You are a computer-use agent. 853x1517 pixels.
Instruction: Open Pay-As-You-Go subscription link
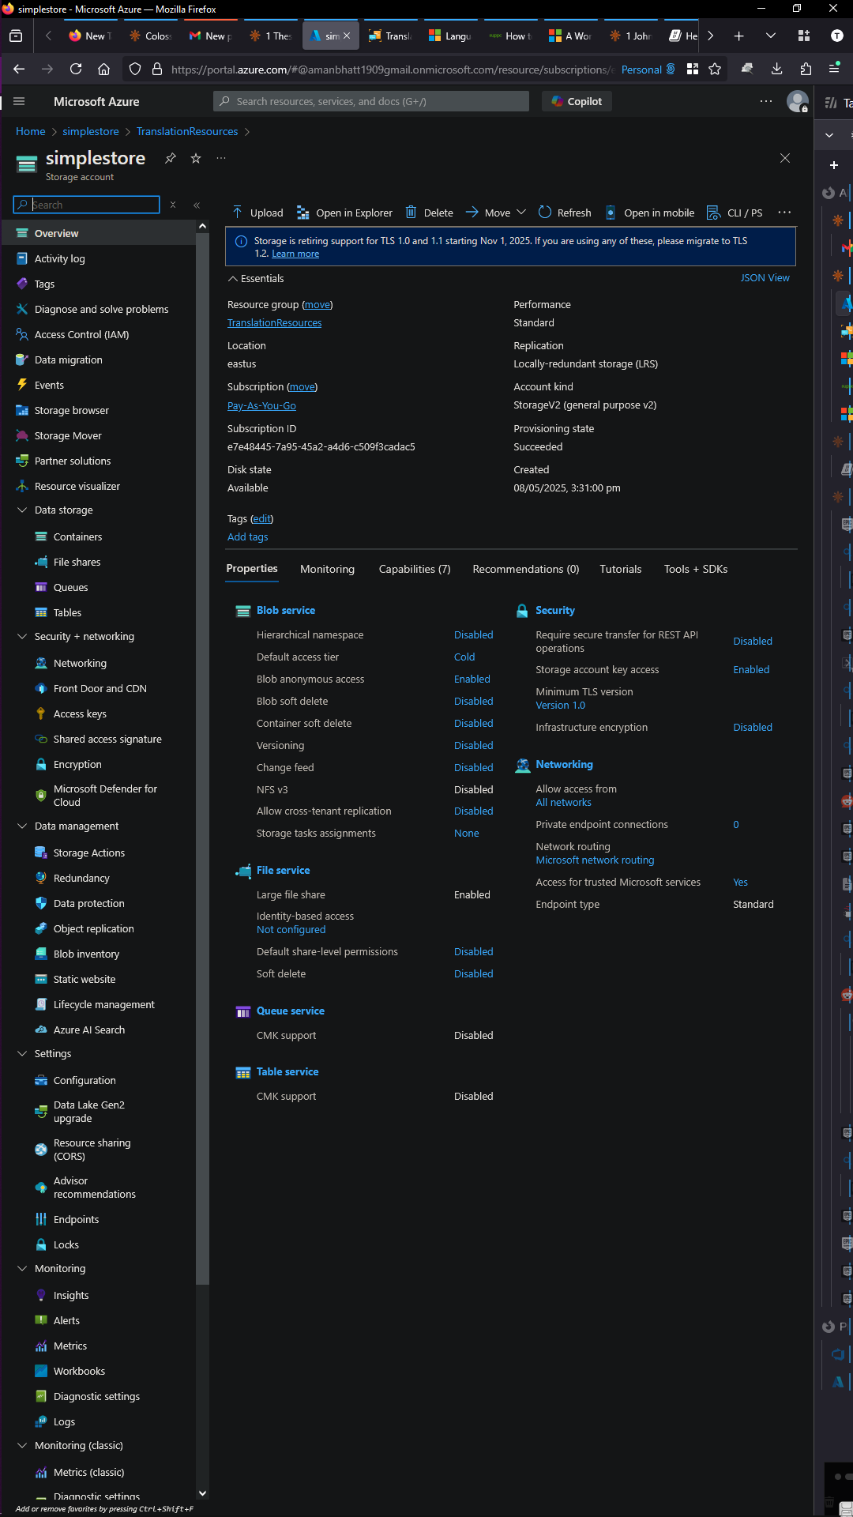click(261, 405)
